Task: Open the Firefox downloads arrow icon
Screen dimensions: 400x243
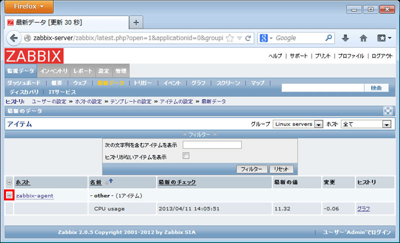Action: pyautogui.click(x=345, y=38)
